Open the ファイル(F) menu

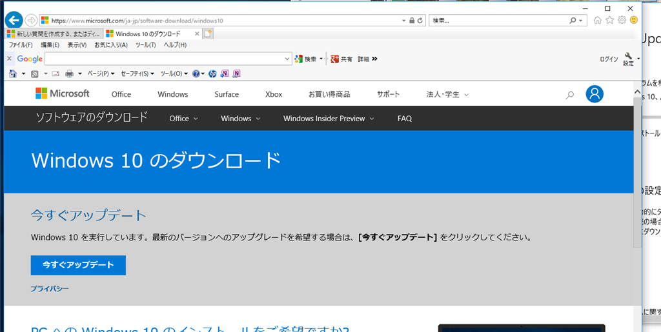(20, 45)
